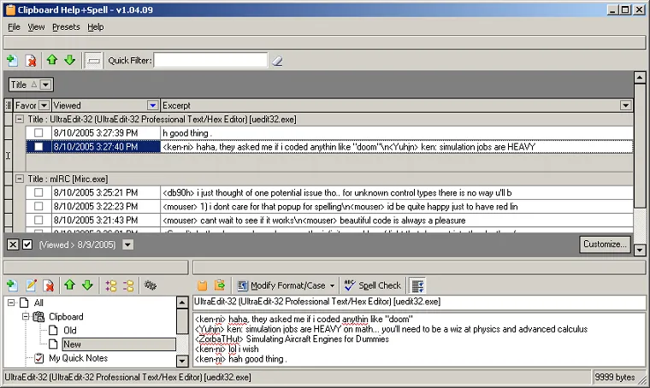Disable the Viewed > 8/9/2005 filter checkbox
The image size is (650, 388).
click(27, 244)
